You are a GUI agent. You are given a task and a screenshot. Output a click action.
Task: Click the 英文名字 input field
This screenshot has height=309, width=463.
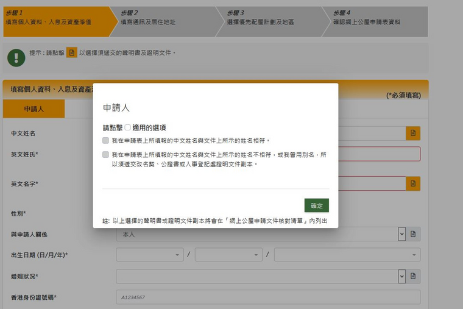coord(372,183)
